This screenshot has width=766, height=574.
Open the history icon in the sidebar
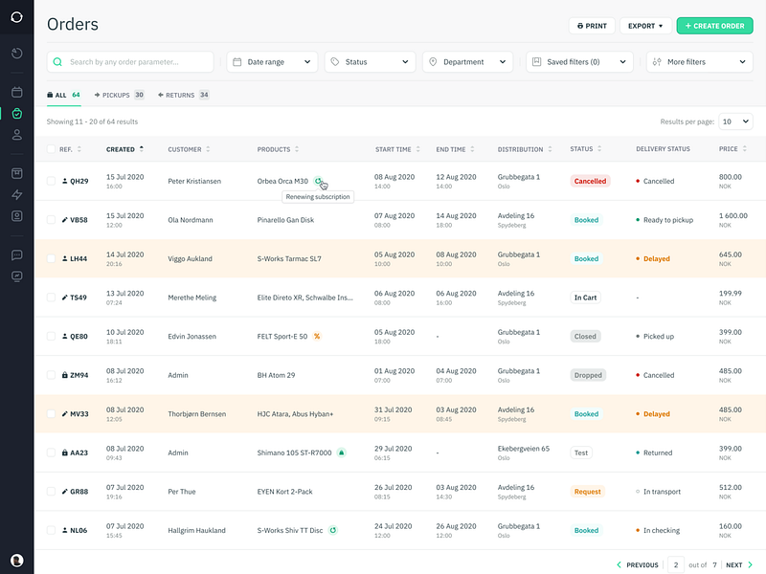[16, 55]
